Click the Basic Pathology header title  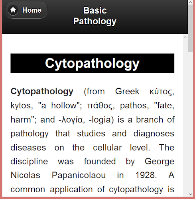(95, 16)
